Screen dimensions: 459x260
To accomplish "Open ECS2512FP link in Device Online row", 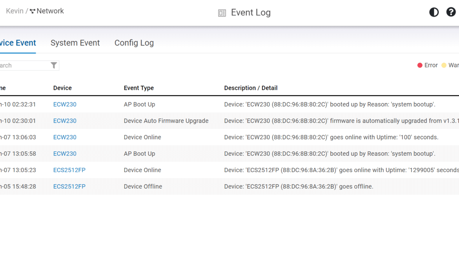I will point(69,170).
